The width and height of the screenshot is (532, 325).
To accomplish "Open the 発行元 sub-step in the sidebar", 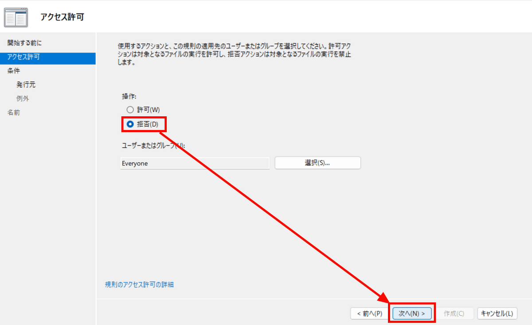I will (26, 84).
